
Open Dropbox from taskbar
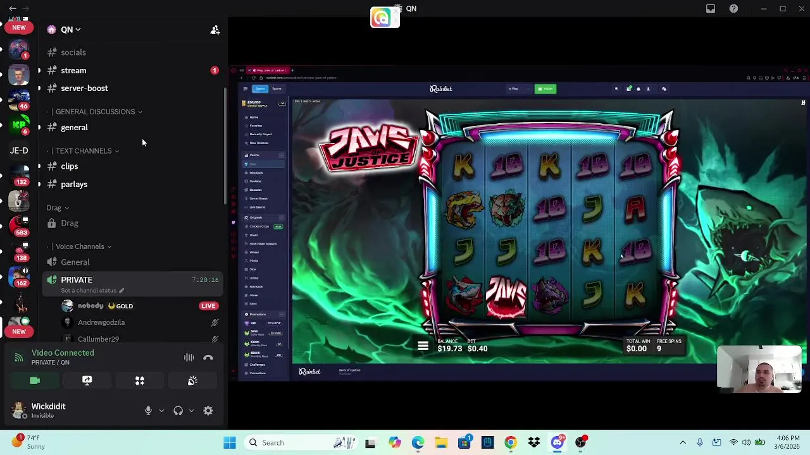tap(534, 442)
